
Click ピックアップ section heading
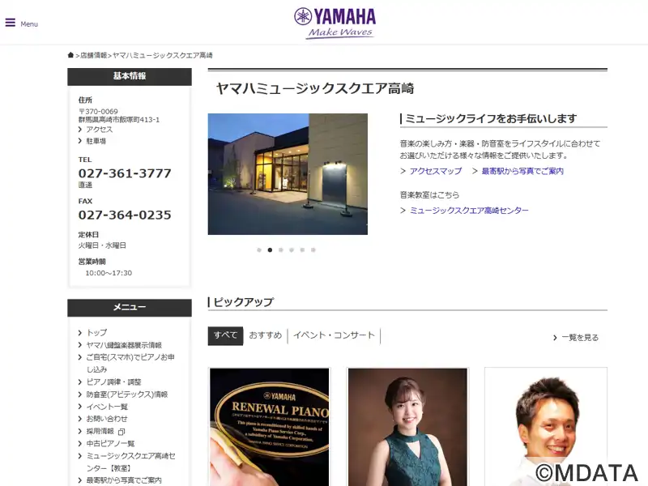[x=244, y=302]
